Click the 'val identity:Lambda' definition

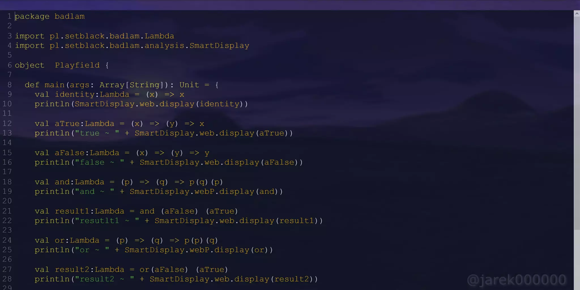tap(110, 94)
